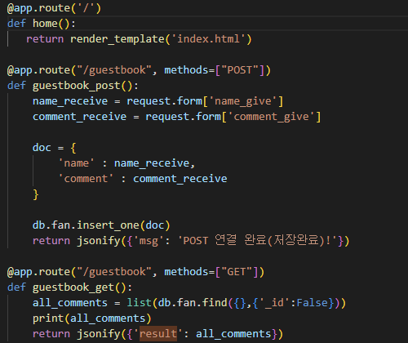Click the 'comment' dictionary key
The width and height of the screenshot is (408, 343).
pos(86,179)
